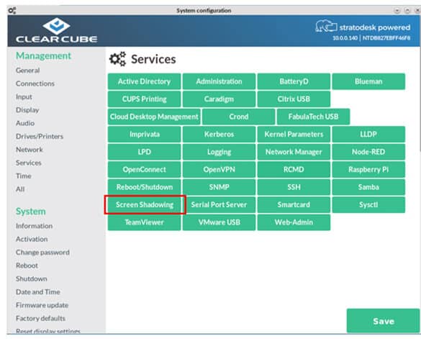Open Firmware update option

[x=42, y=305]
